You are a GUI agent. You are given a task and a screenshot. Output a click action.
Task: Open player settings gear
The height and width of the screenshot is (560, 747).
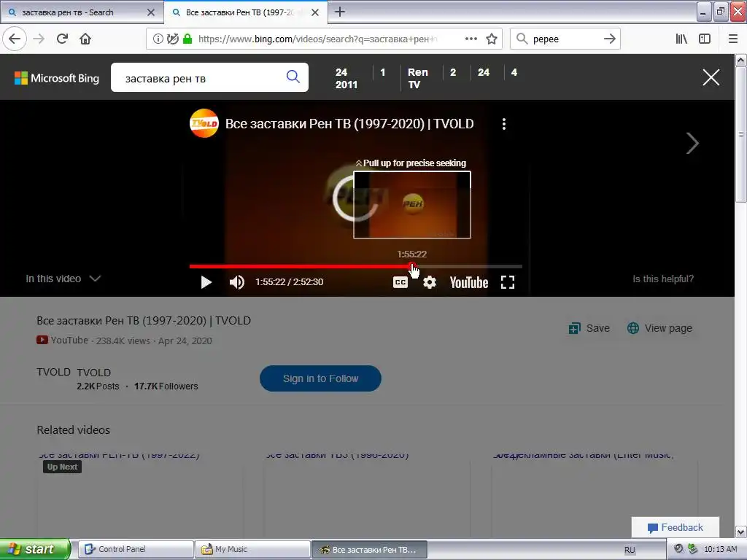coord(429,282)
